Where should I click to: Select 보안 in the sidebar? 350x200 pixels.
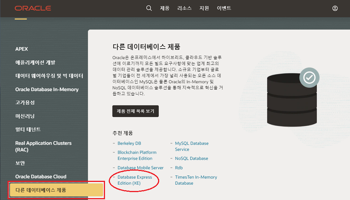coord(20,163)
